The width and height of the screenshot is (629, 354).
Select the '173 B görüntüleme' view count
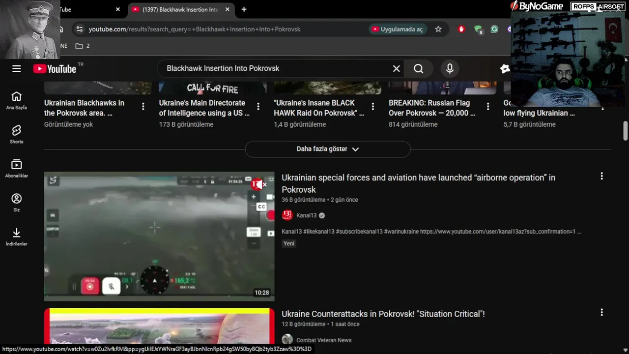pyautogui.click(x=186, y=124)
